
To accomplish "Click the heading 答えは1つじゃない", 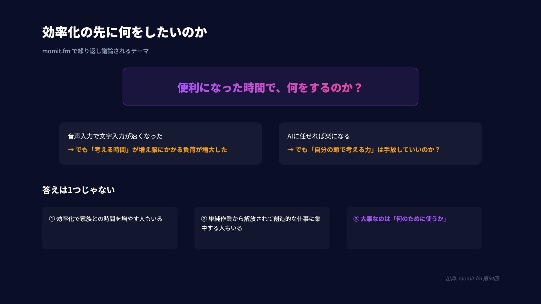I will (78, 190).
